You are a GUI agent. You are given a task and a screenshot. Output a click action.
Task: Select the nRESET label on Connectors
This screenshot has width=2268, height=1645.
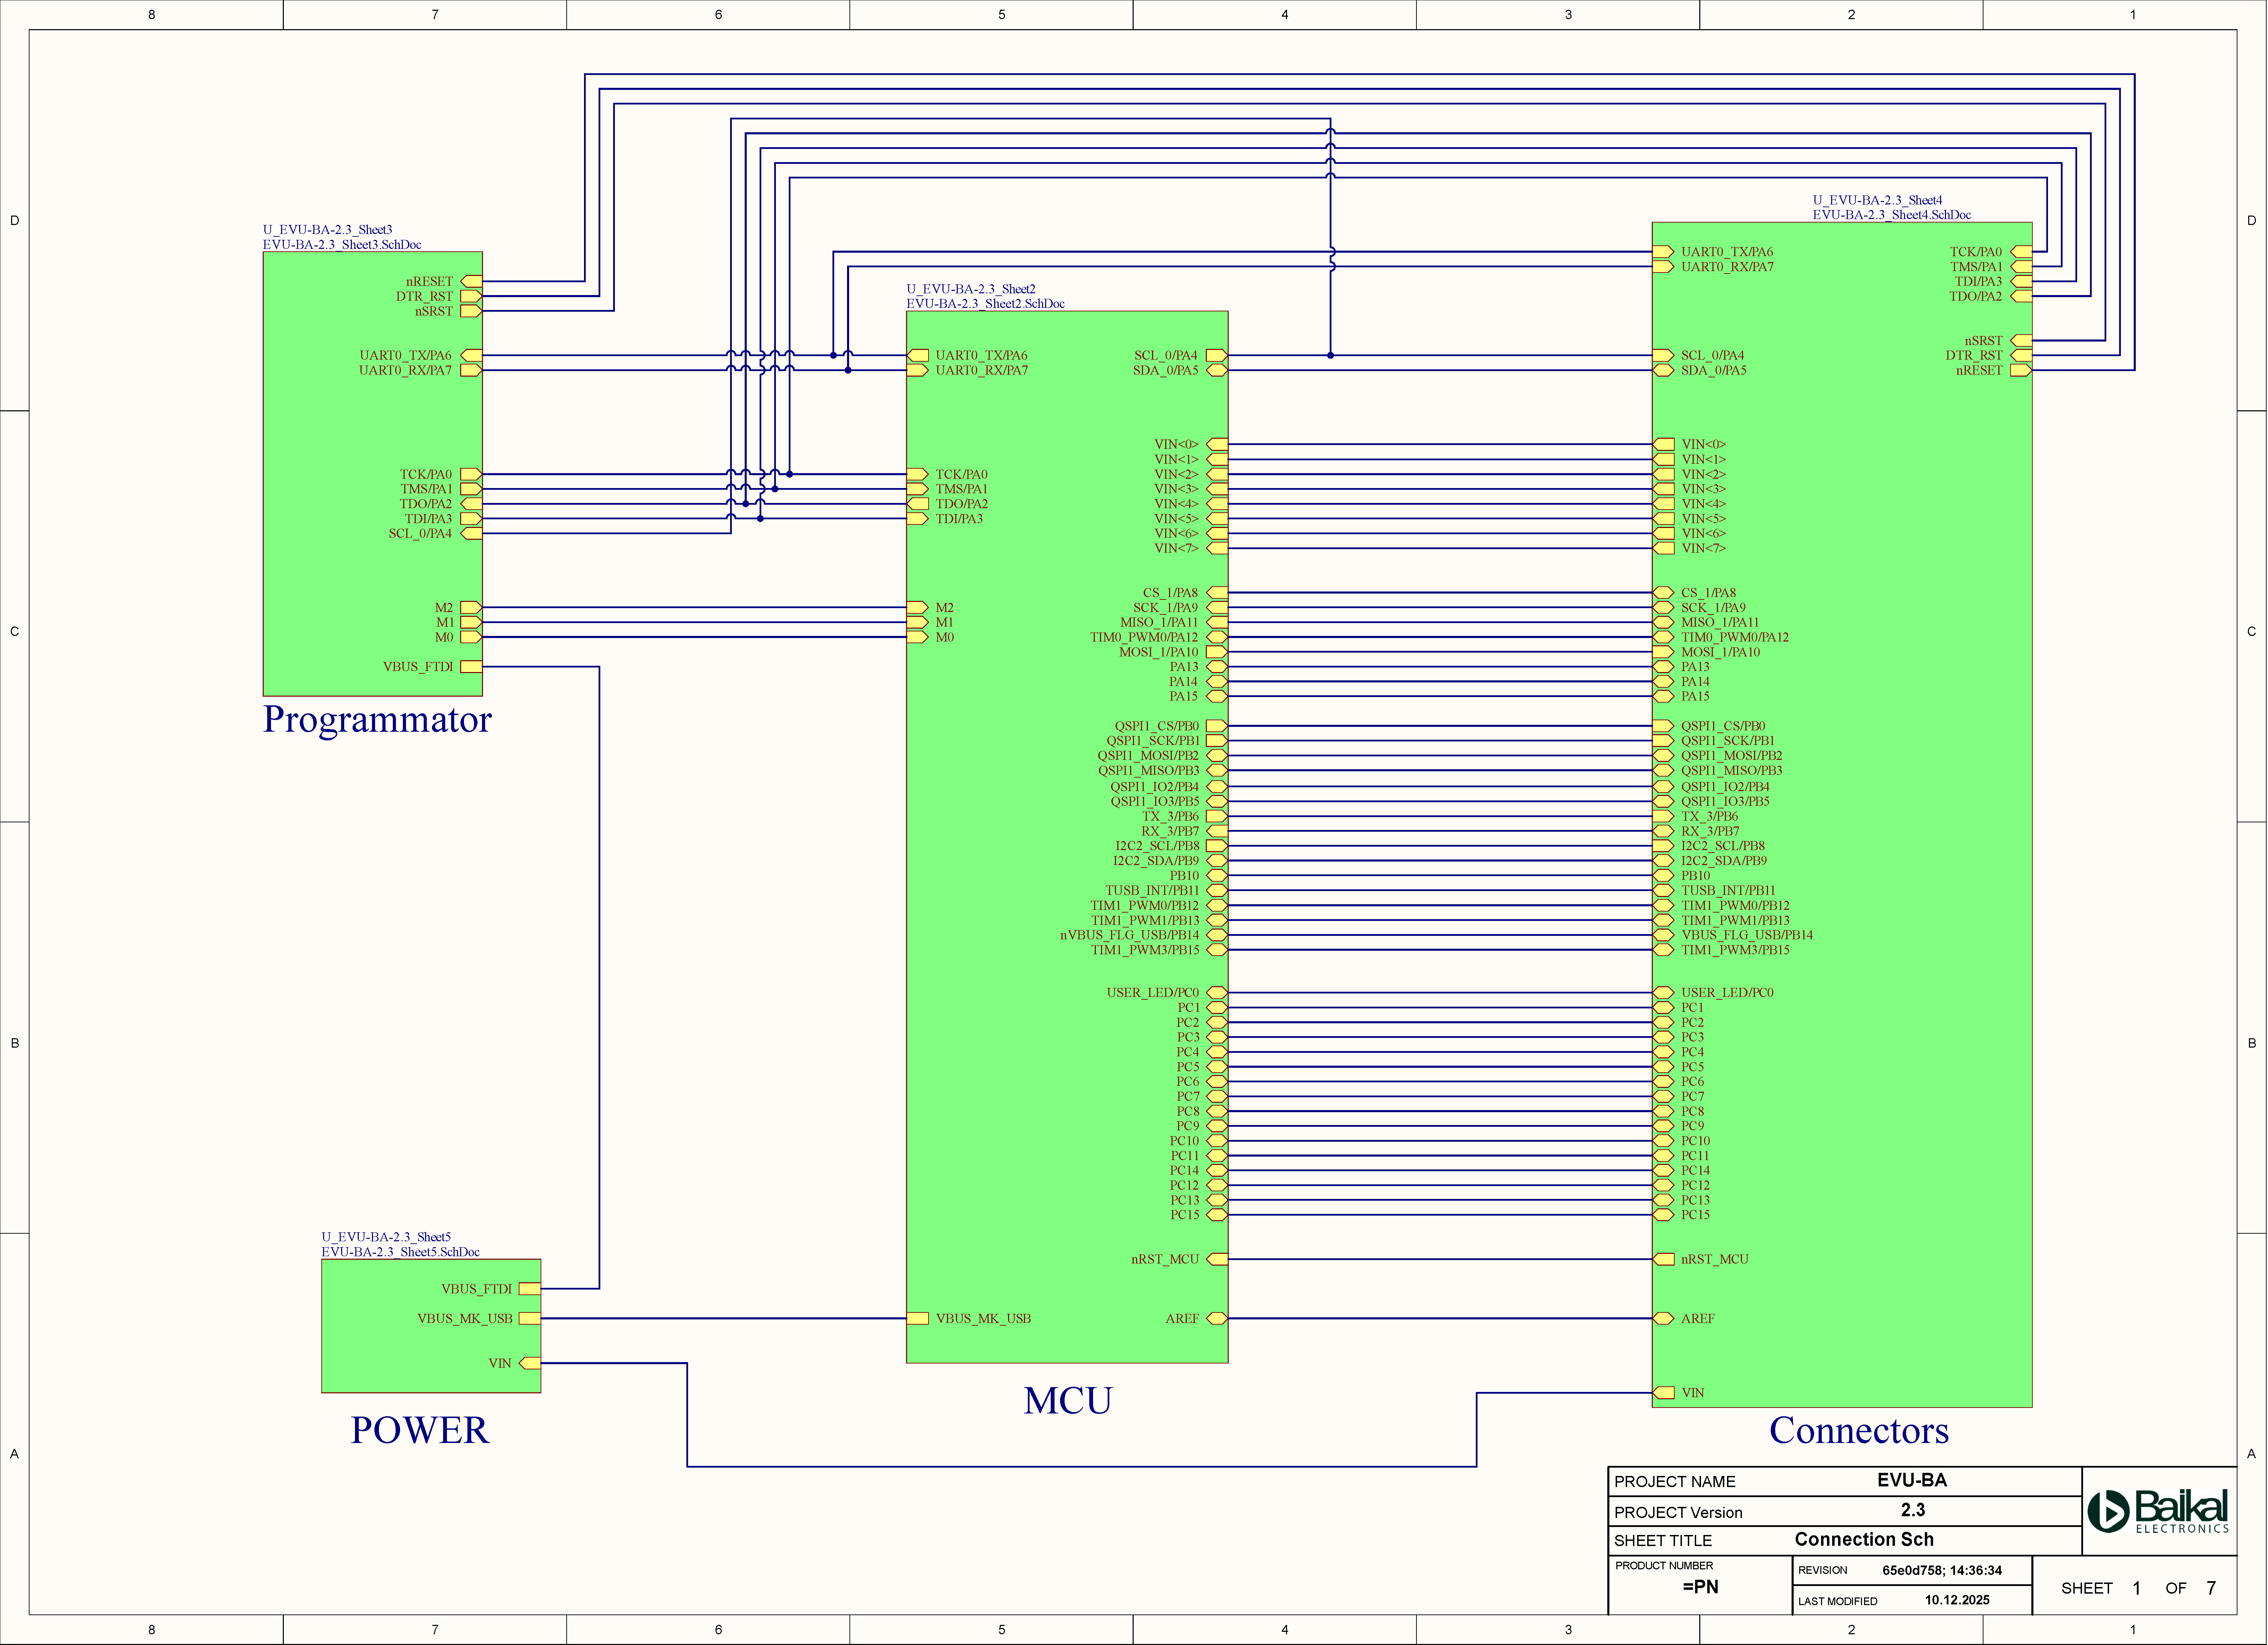click(x=1980, y=370)
